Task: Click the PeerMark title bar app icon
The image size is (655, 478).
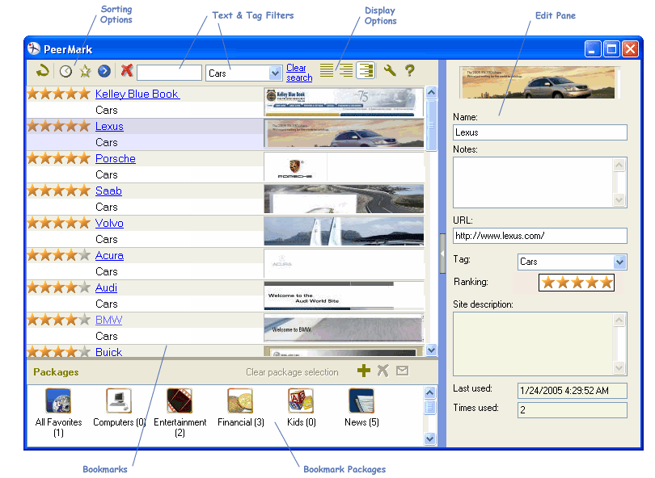Action: 34,48
